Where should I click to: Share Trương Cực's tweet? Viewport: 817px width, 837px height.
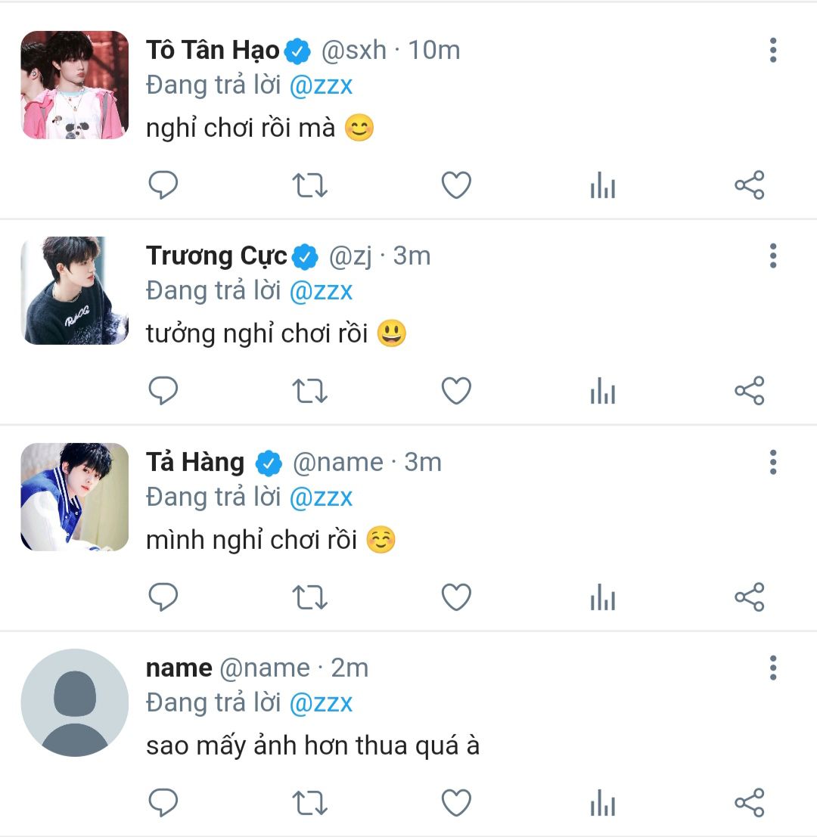750,391
